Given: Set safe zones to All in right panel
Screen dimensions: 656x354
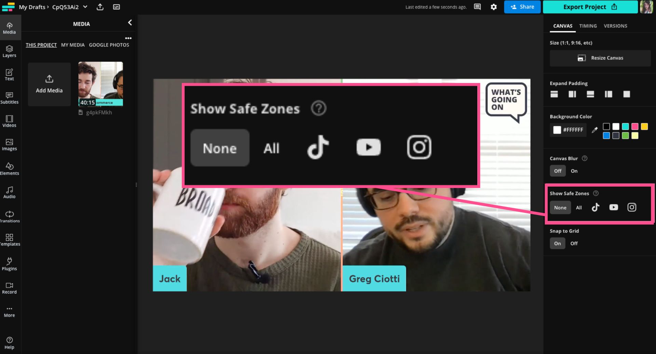Looking at the screenshot, I should coord(579,208).
